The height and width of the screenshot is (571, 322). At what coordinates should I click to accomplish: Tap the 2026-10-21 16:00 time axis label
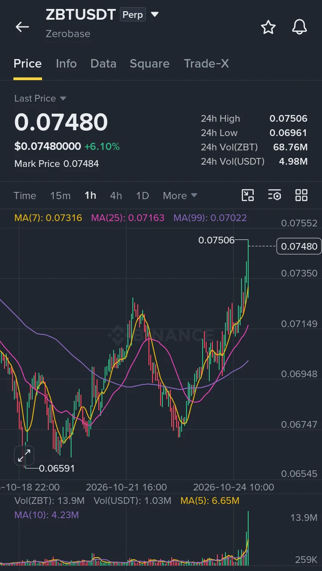click(127, 487)
